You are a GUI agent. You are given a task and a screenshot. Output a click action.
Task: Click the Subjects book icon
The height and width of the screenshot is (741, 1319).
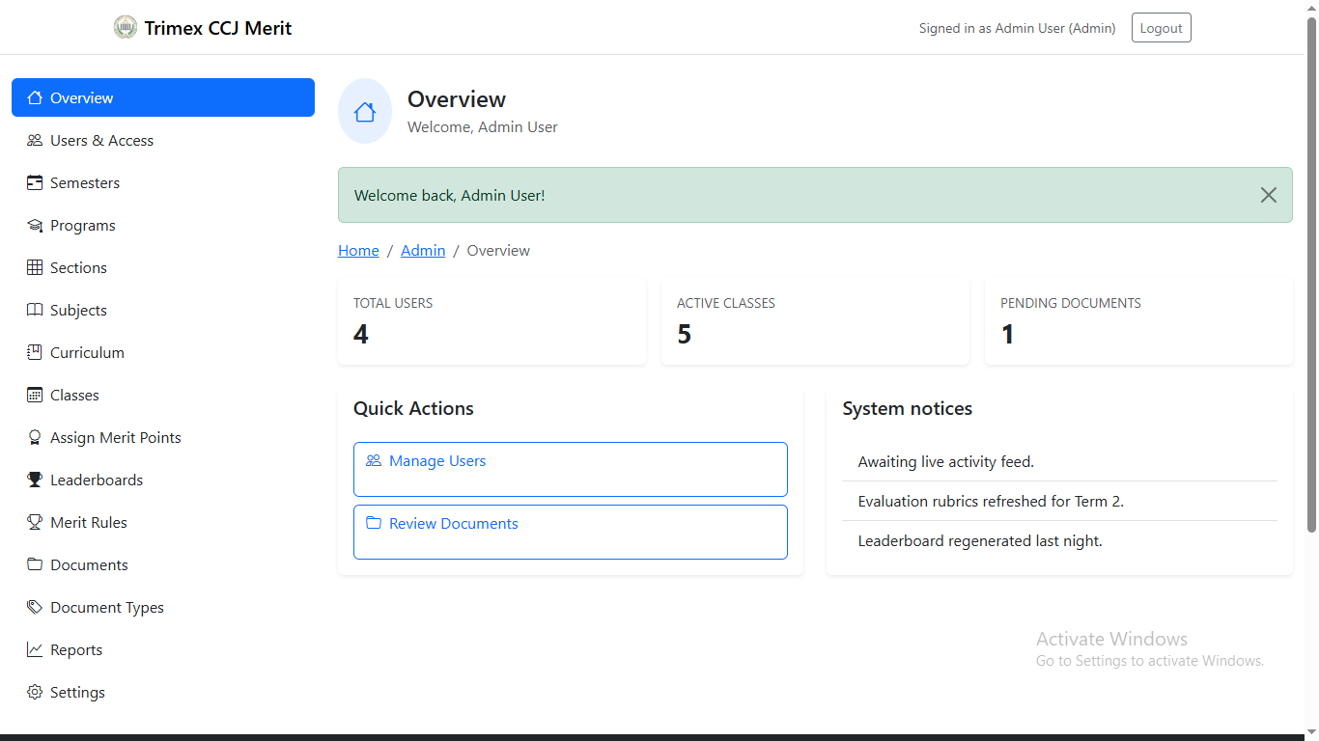tap(35, 311)
